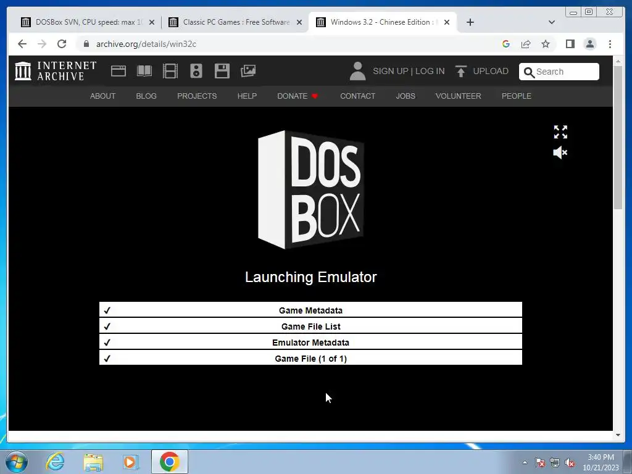Click the DOSBox logo image
The width and height of the screenshot is (632, 474).
coord(311,189)
